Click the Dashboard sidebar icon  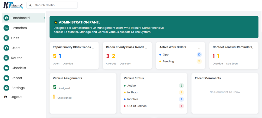(6, 18)
